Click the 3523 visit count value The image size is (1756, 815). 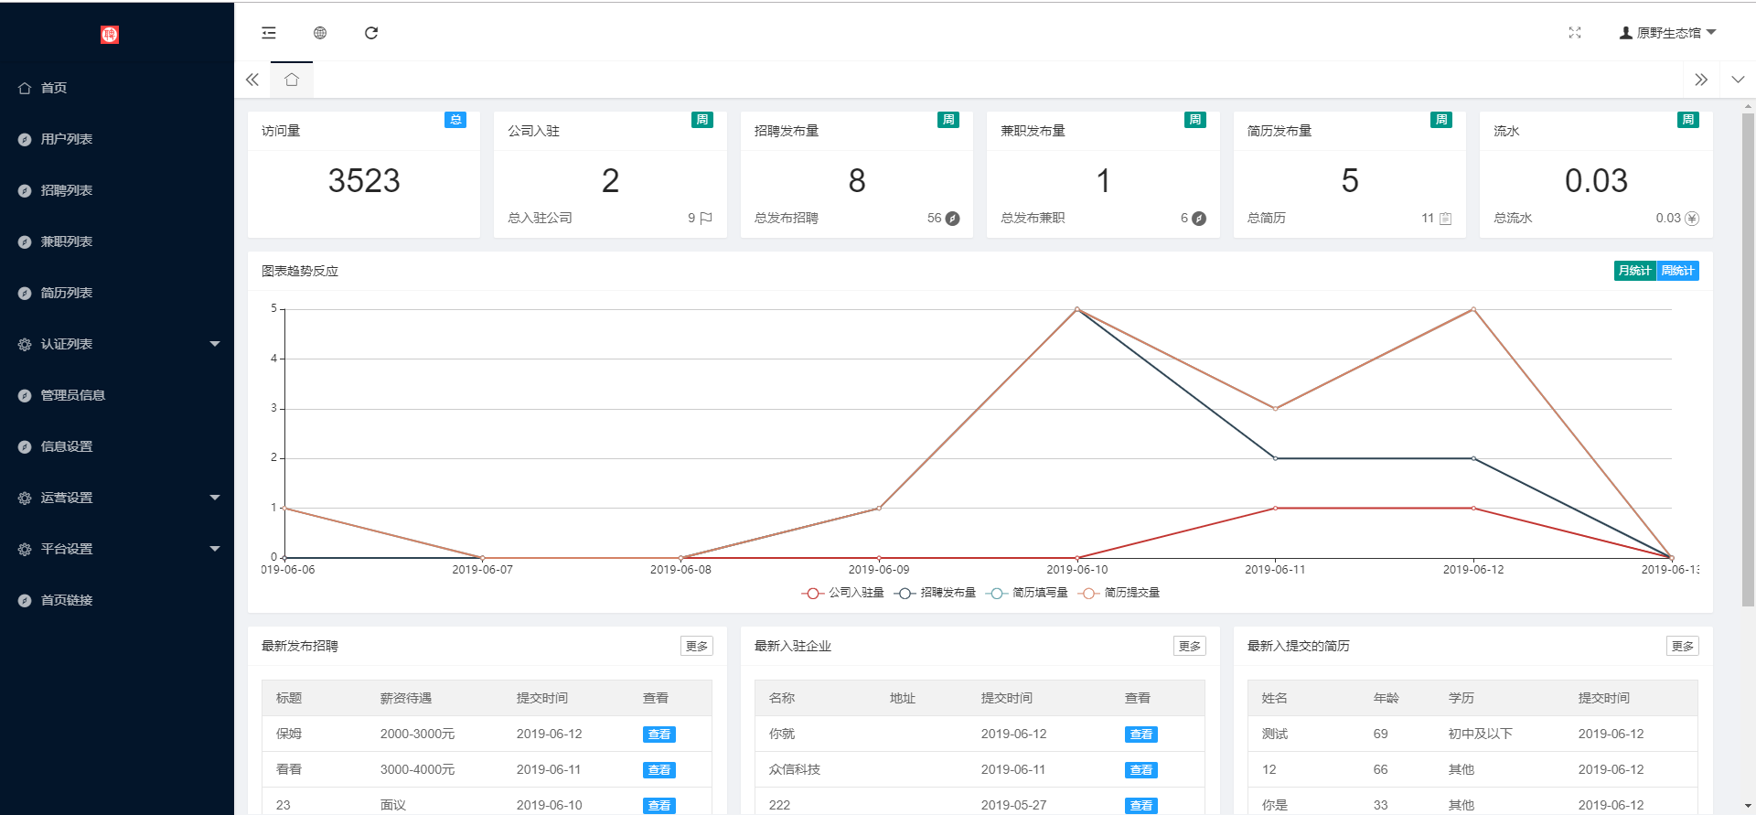(x=364, y=180)
